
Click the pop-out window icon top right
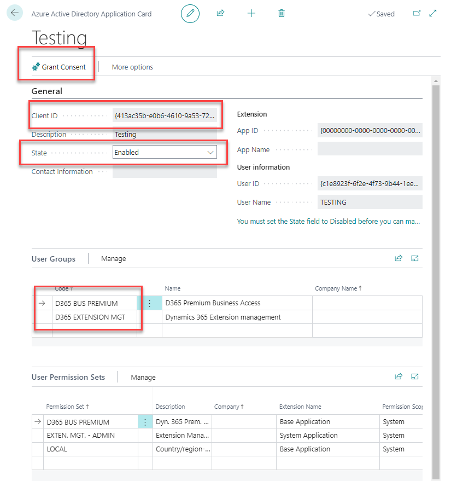coord(417,13)
